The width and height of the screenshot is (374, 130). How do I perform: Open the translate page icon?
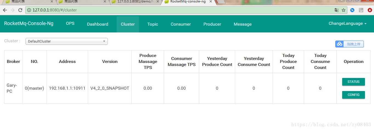336,10
